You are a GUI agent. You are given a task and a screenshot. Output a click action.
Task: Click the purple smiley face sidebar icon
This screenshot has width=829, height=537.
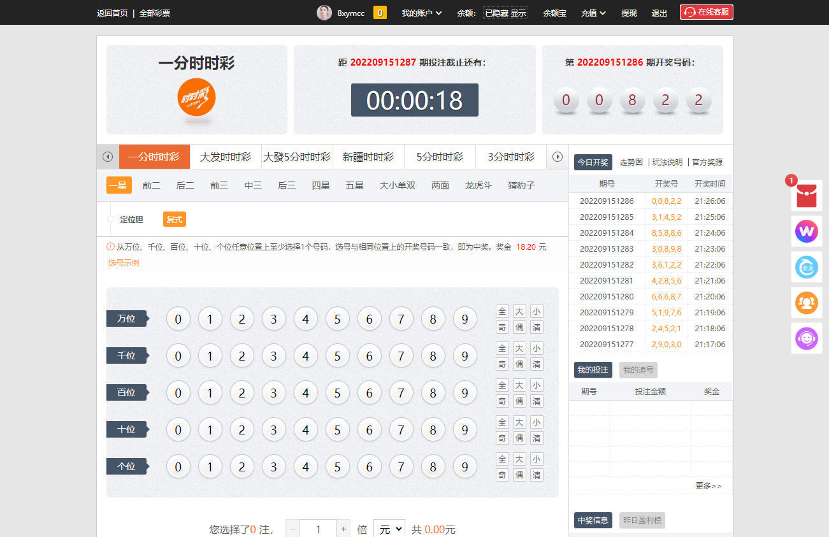(x=806, y=338)
